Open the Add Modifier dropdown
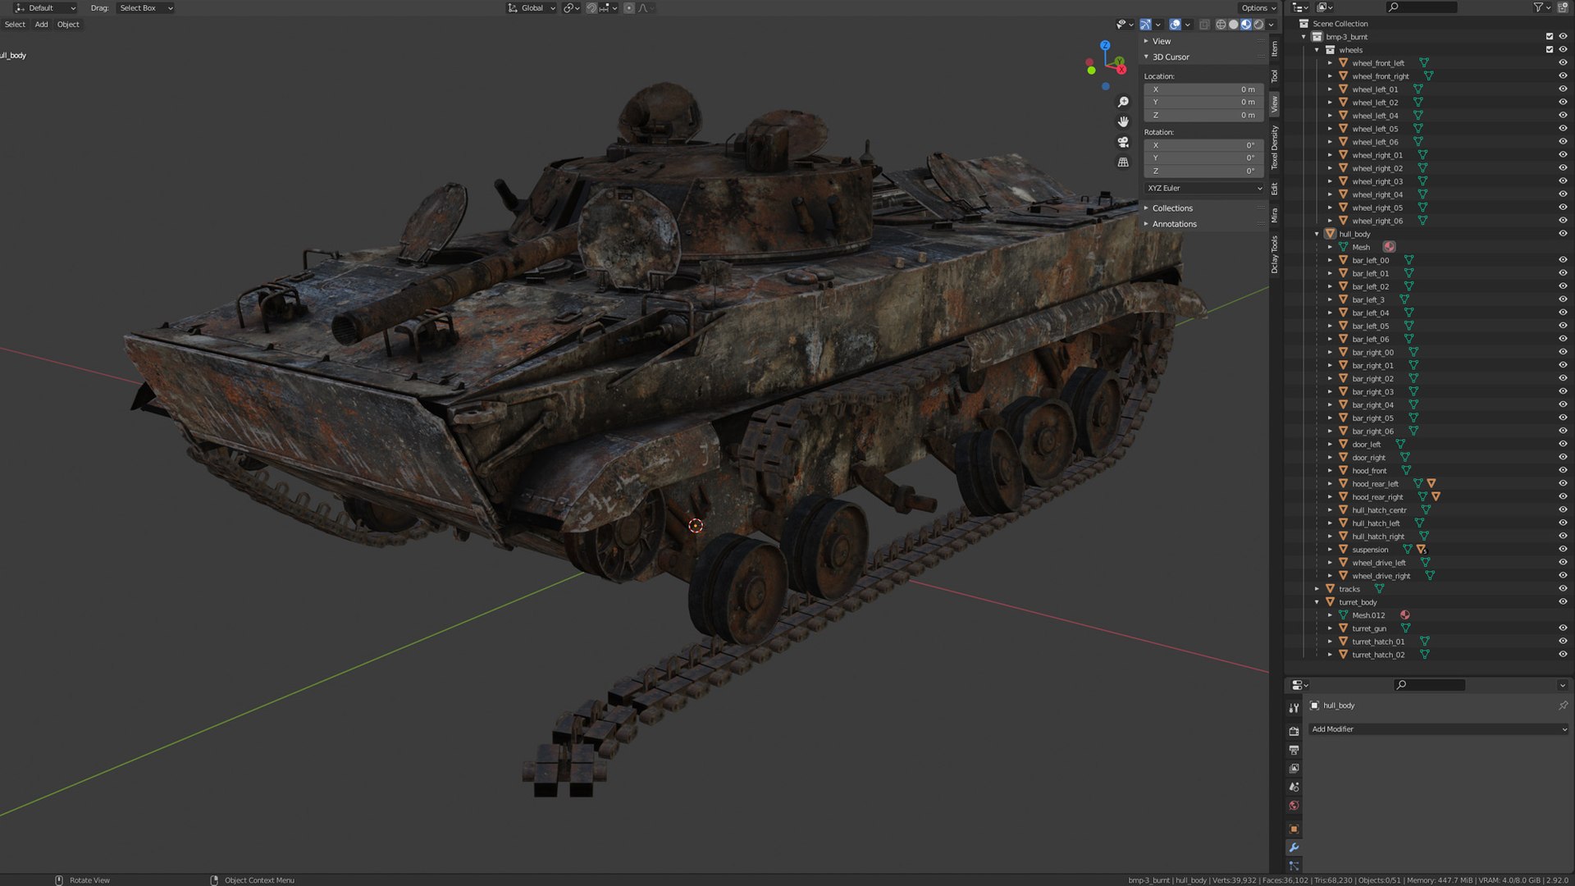This screenshot has width=1575, height=886. pyautogui.click(x=1439, y=729)
